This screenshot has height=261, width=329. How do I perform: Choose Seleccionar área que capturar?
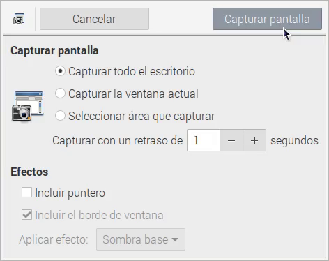pyautogui.click(x=60, y=116)
